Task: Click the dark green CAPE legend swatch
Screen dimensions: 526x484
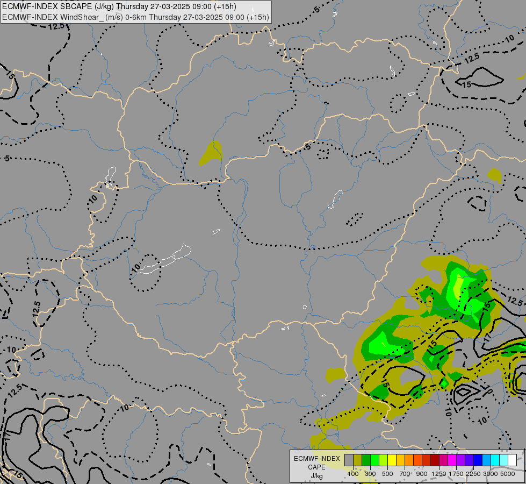Action: tap(366, 460)
